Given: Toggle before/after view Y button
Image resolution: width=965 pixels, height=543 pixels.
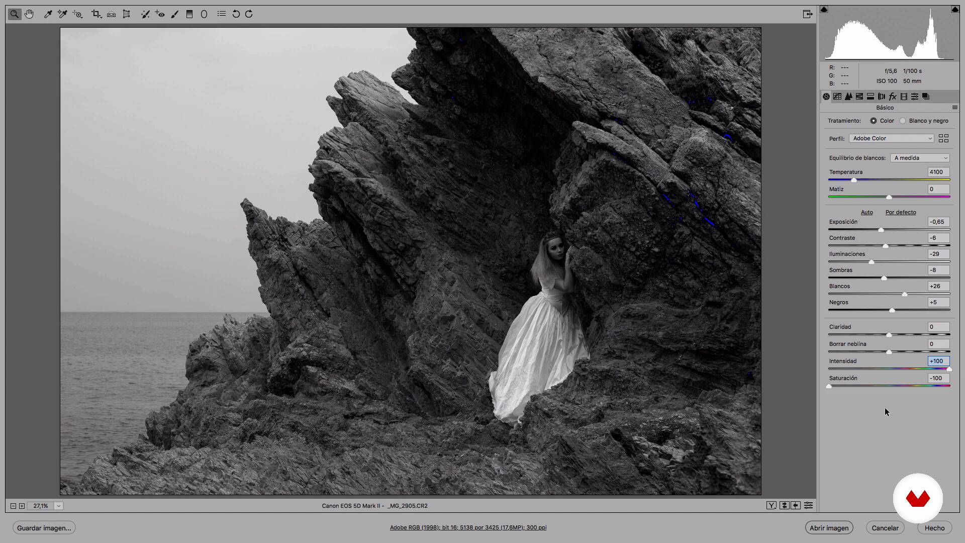Looking at the screenshot, I should tap(771, 505).
